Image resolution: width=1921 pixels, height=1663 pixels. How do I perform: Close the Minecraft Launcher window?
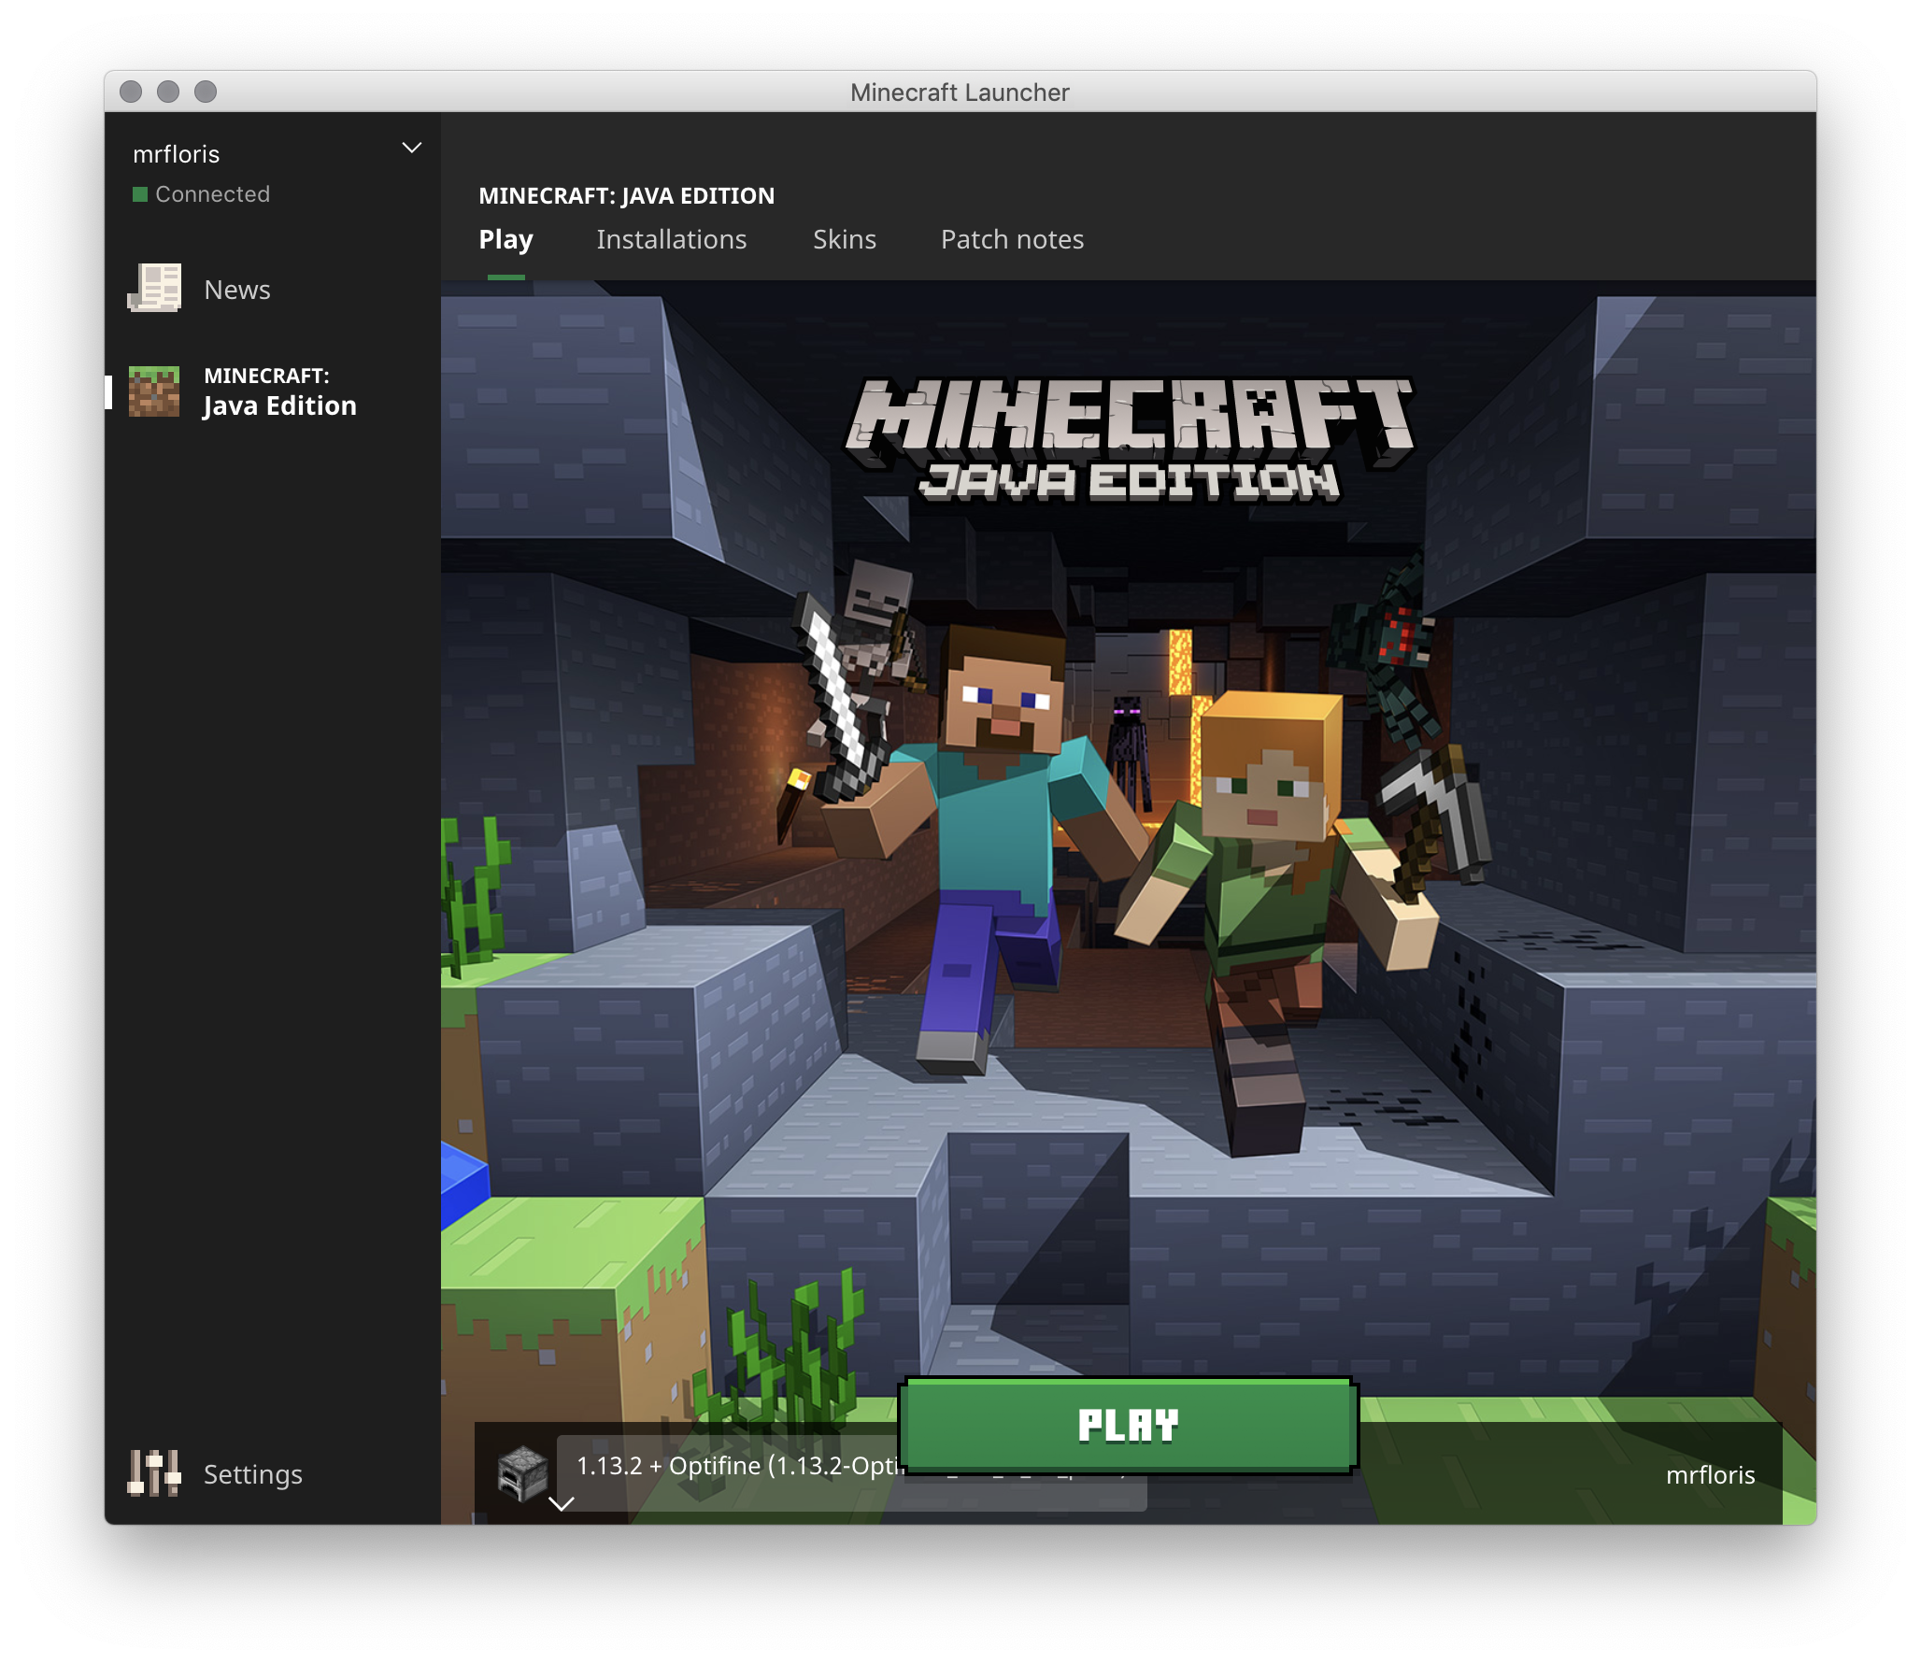tap(131, 92)
